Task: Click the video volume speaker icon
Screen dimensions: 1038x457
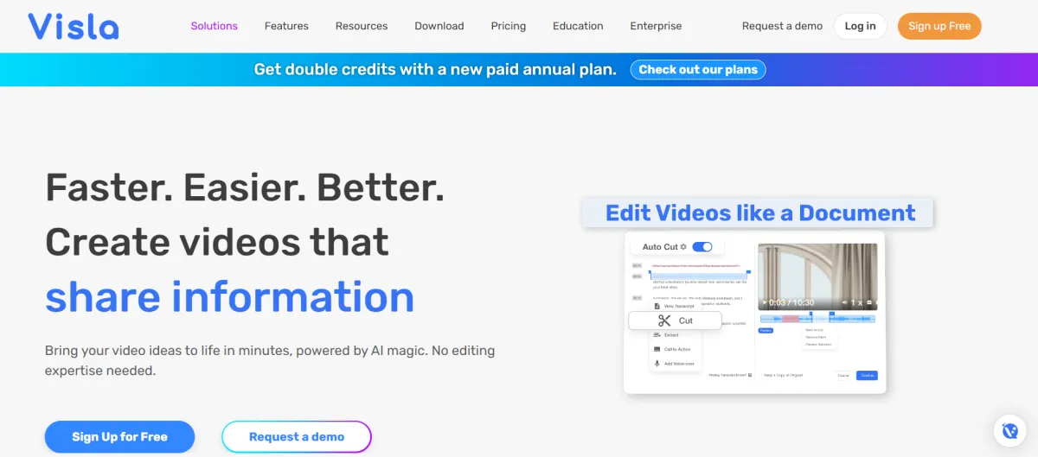Action: point(846,303)
